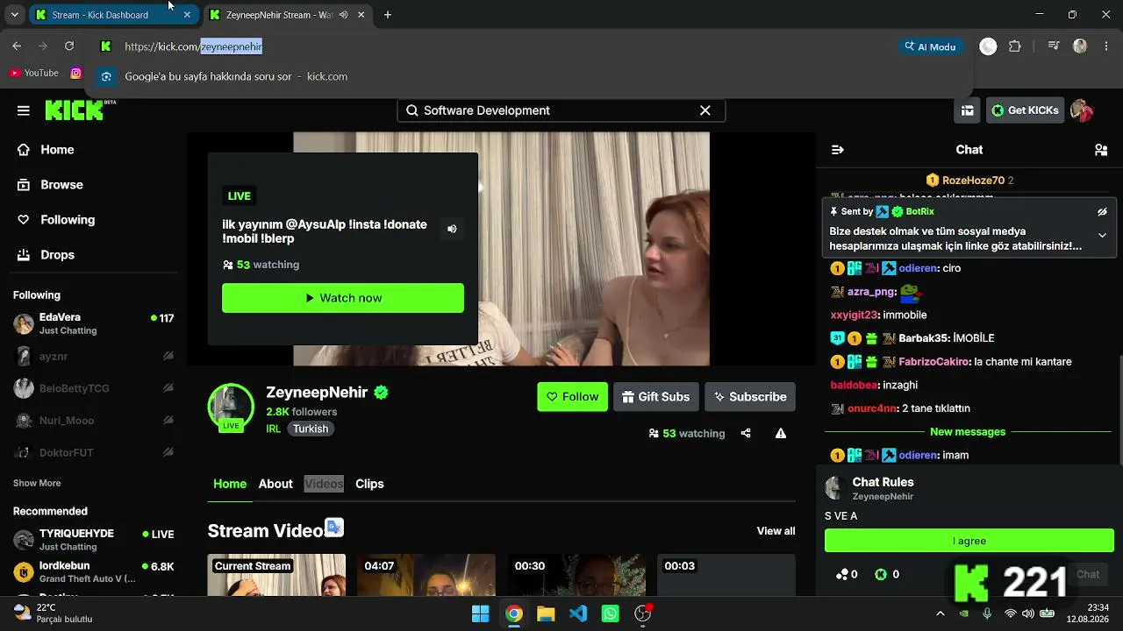Click the Watch now button

(343, 298)
